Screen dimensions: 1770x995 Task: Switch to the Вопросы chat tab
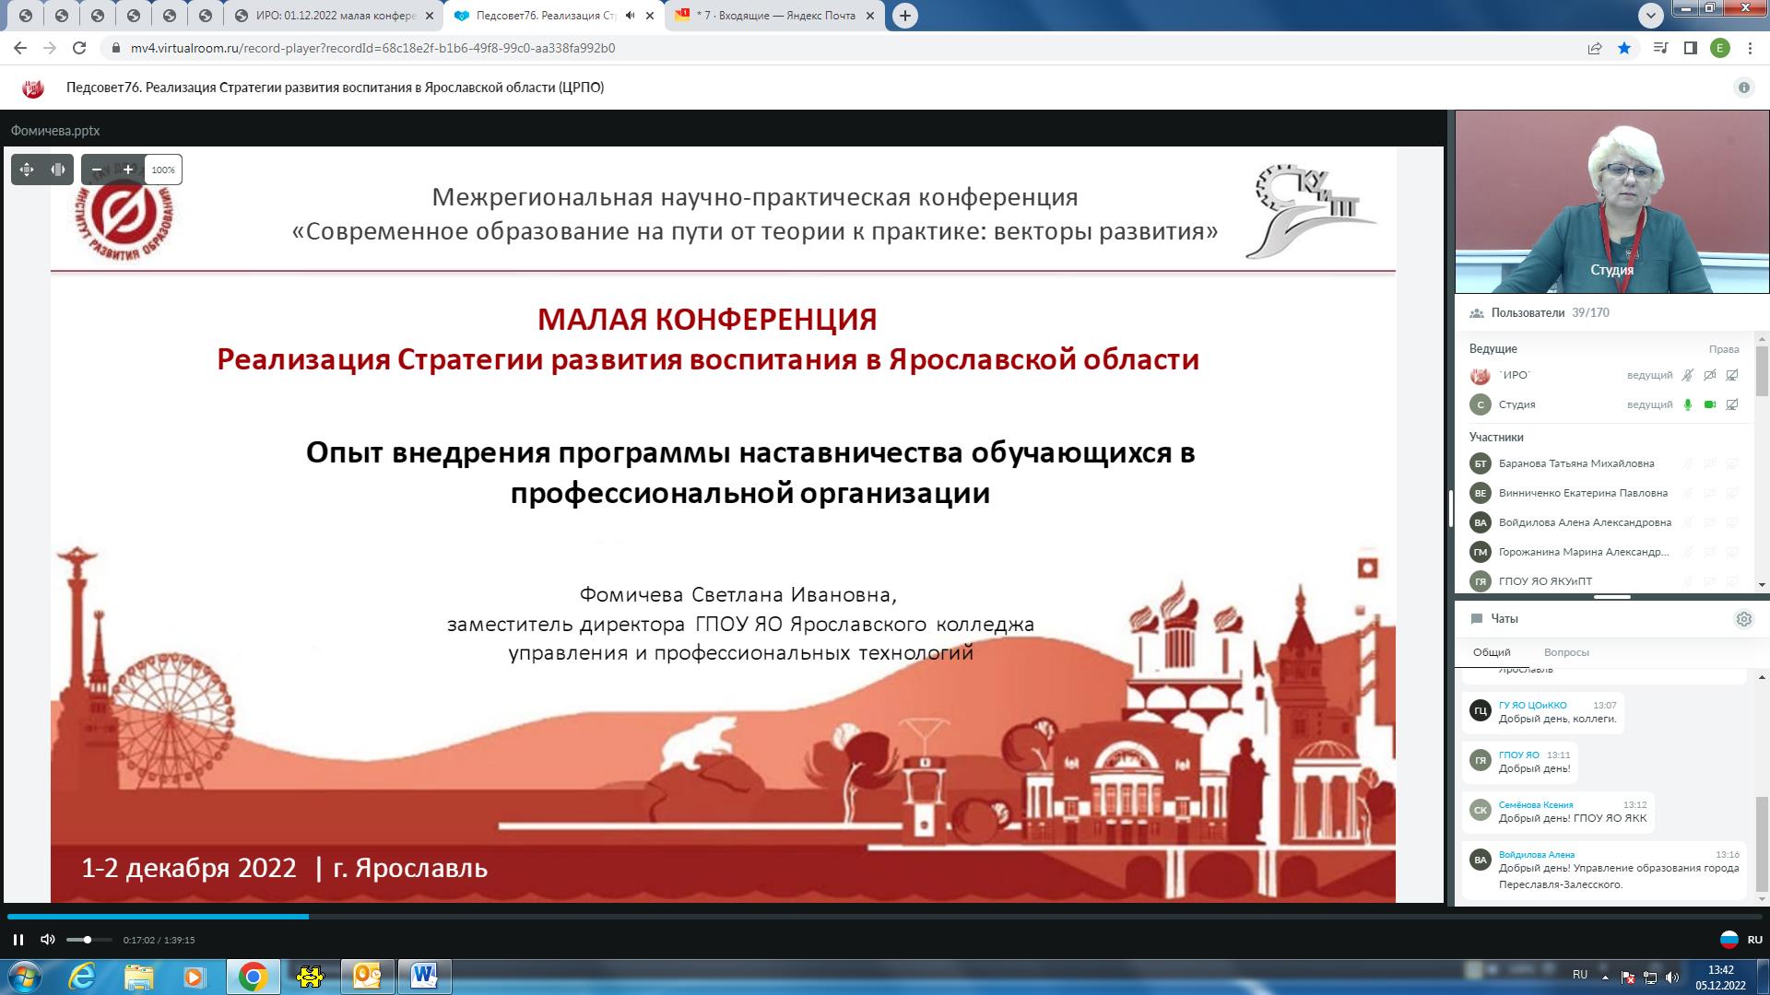pyautogui.click(x=1566, y=652)
